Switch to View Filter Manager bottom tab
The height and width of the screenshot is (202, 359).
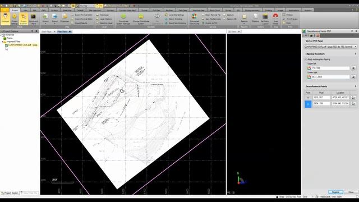pyautogui.click(x=29, y=193)
